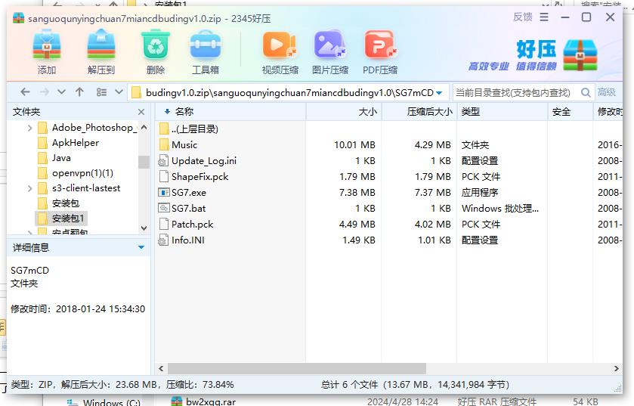Click 7.38 MB size of SG7.exe
The image size is (634, 406).
pos(357,193)
